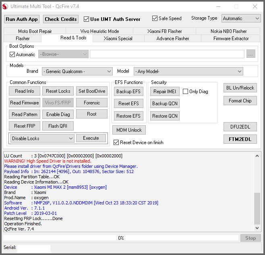Click the Xiaomi MI MAX 2 device line

(x=55, y=187)
